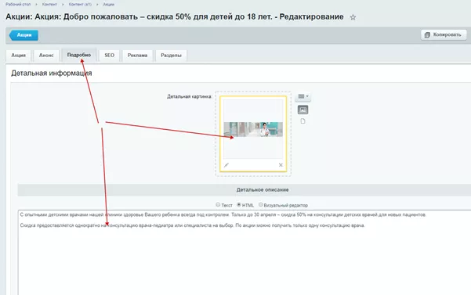Screen dimensions: 471x295
Task: Click inside the detailed description text area
Action: (245, 253)
